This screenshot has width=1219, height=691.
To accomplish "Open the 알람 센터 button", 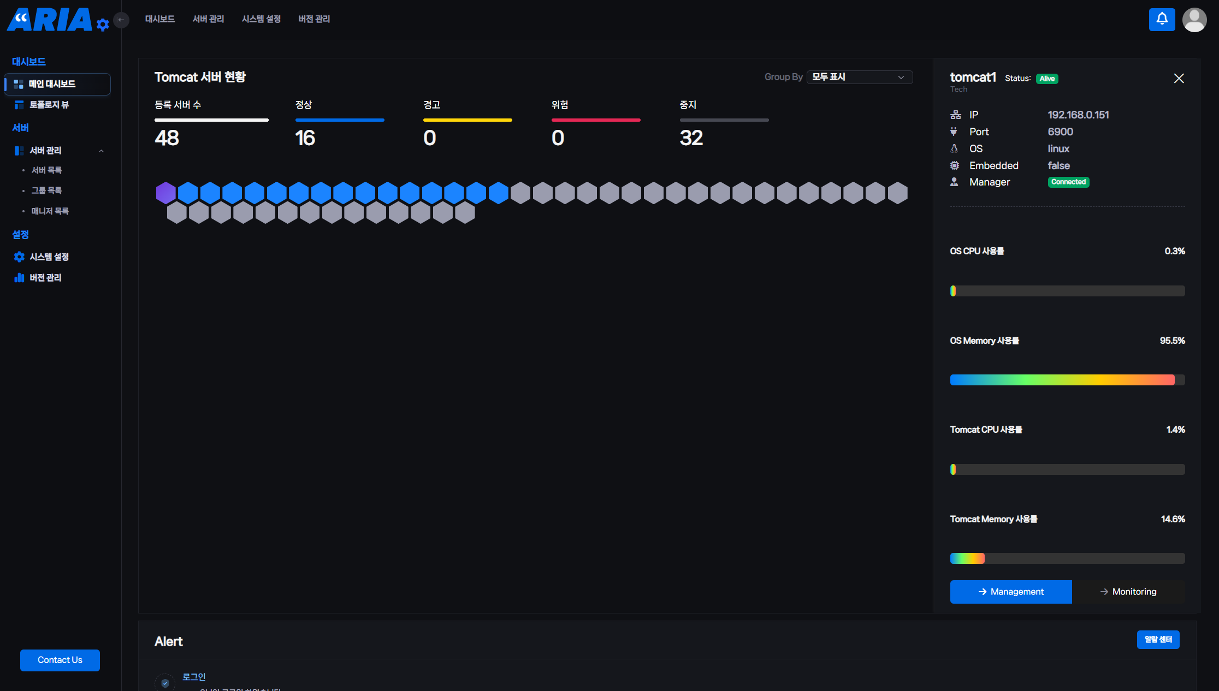I will pyautogui.click(x=1158, y=640).
